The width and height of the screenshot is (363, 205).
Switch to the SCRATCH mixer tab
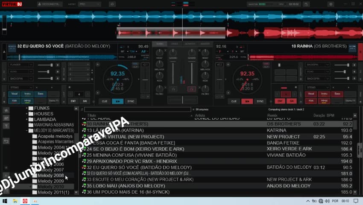pyautogui.click(x=190, y=44)
